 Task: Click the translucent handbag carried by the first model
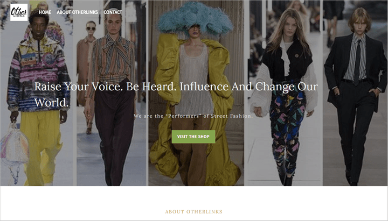14,151
